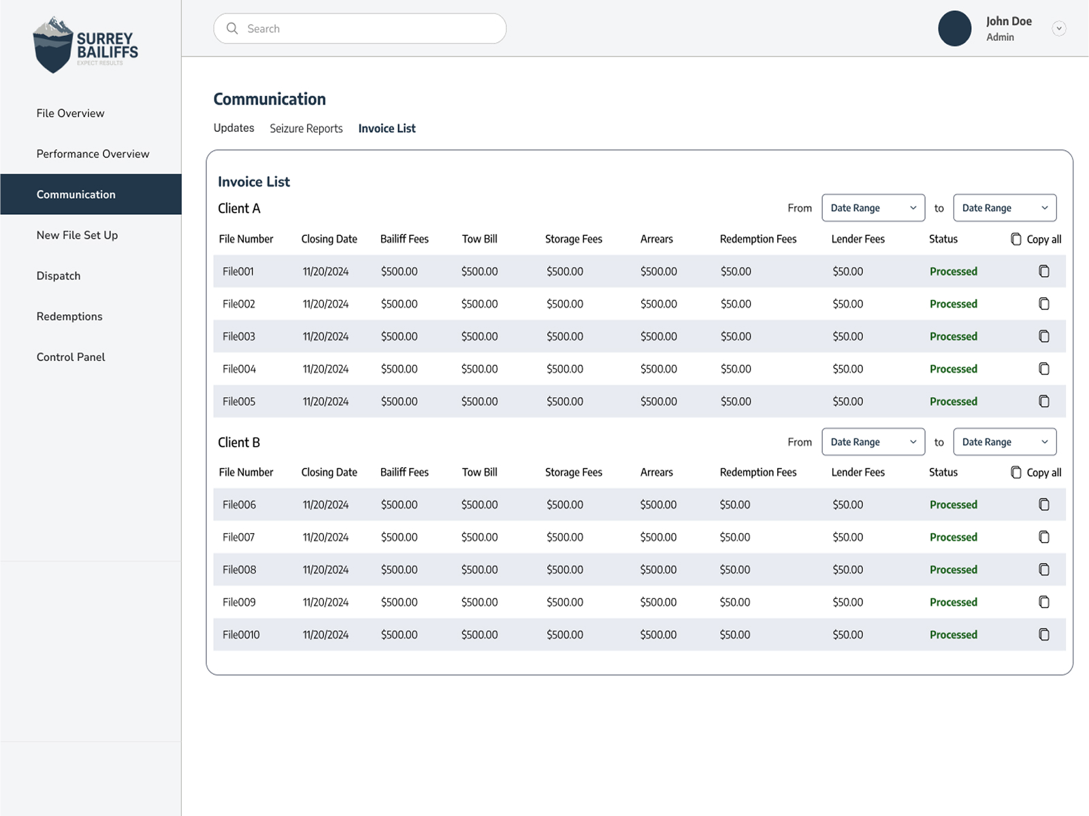Click the Copy all icon for Client A
Viewport: 1089px width, 816px height.
coord(1016,239)
